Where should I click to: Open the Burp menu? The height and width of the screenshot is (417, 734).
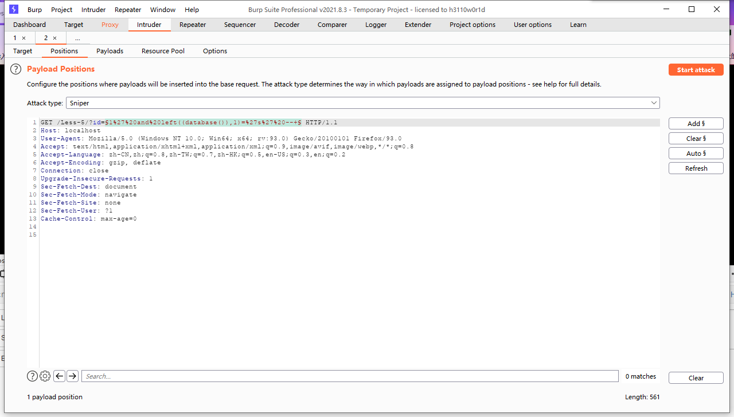(34, 10)
